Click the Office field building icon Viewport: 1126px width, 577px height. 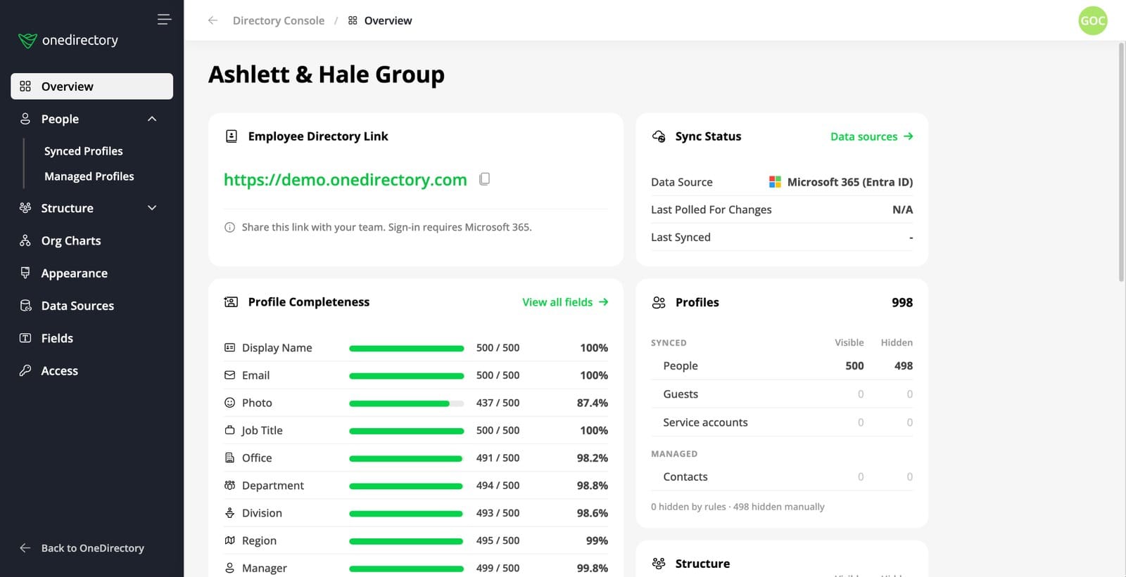pyautogui.click(x=229, y=458)
